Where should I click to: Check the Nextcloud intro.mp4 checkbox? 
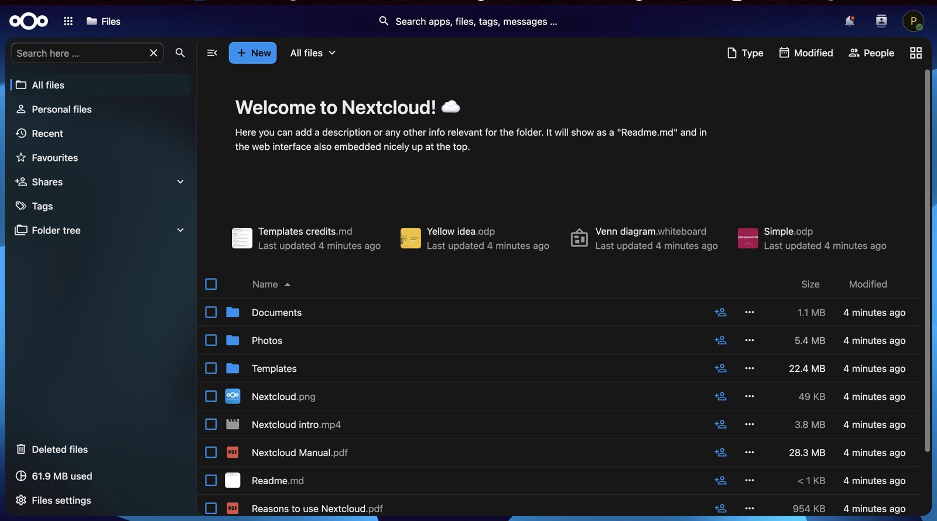point(211,424)
